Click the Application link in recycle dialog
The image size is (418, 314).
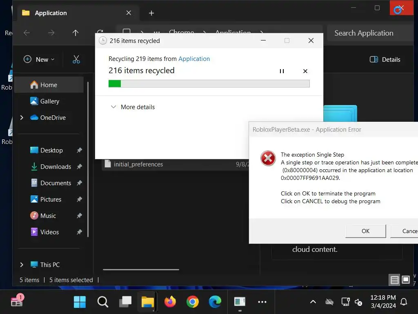pos(194,59)
